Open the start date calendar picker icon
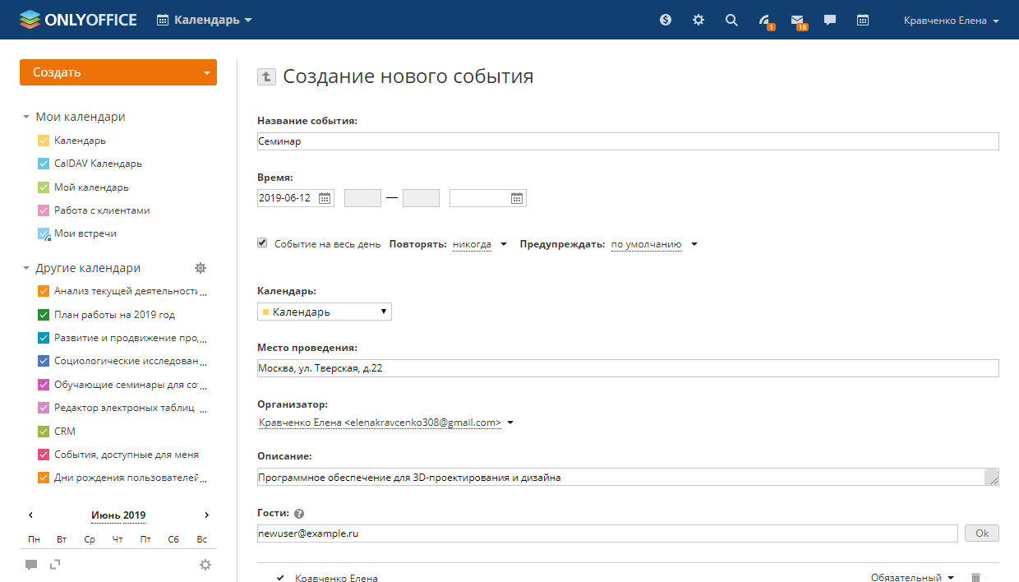This screenshot has width=1019, height=582. coord(325,198)
